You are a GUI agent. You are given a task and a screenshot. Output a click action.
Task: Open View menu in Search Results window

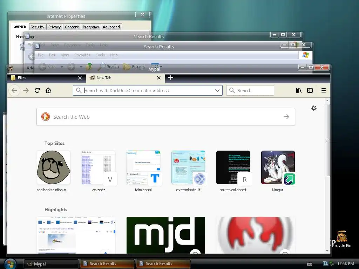point(65,55)
